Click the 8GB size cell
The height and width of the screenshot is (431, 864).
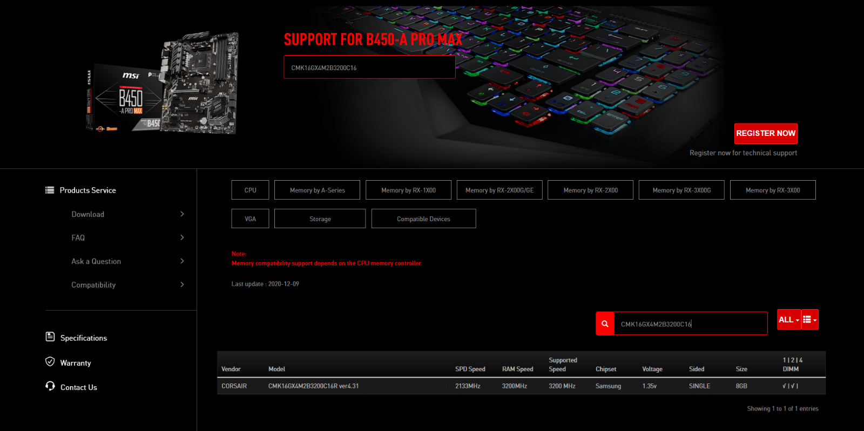click(741, 386)
